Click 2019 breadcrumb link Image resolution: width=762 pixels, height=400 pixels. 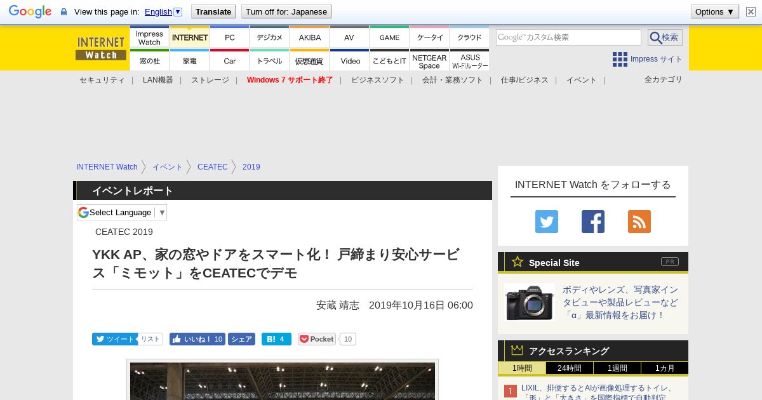click(251, 167)
